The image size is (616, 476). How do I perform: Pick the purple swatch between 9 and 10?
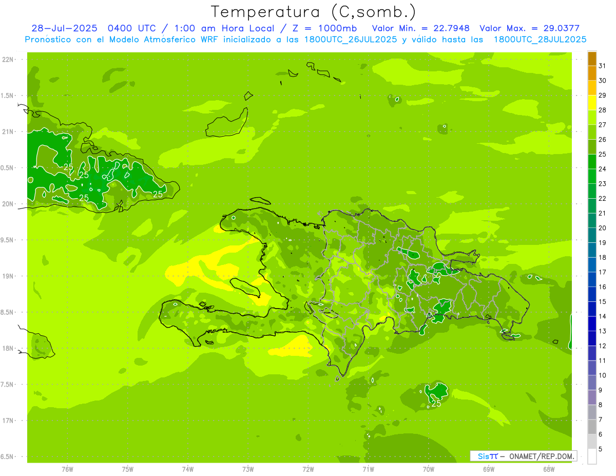click(x=592, y=383)
